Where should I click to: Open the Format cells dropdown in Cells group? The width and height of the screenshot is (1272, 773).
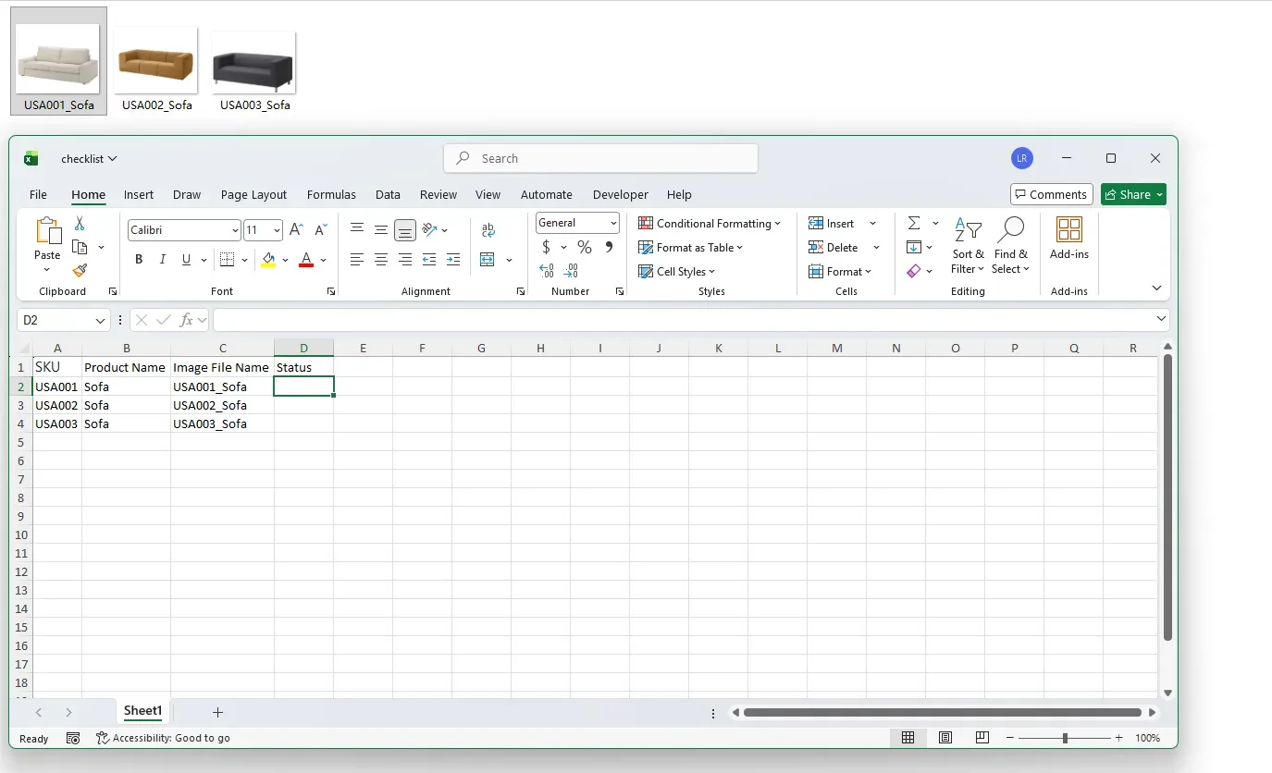840,271
